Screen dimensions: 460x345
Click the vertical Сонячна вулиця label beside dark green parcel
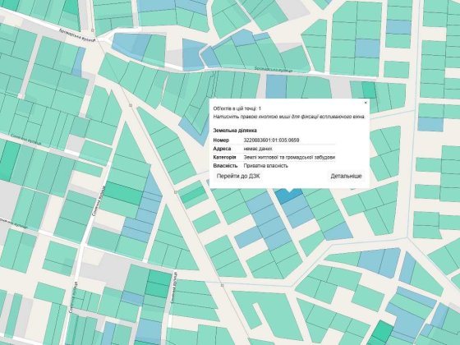coord(99,201)
